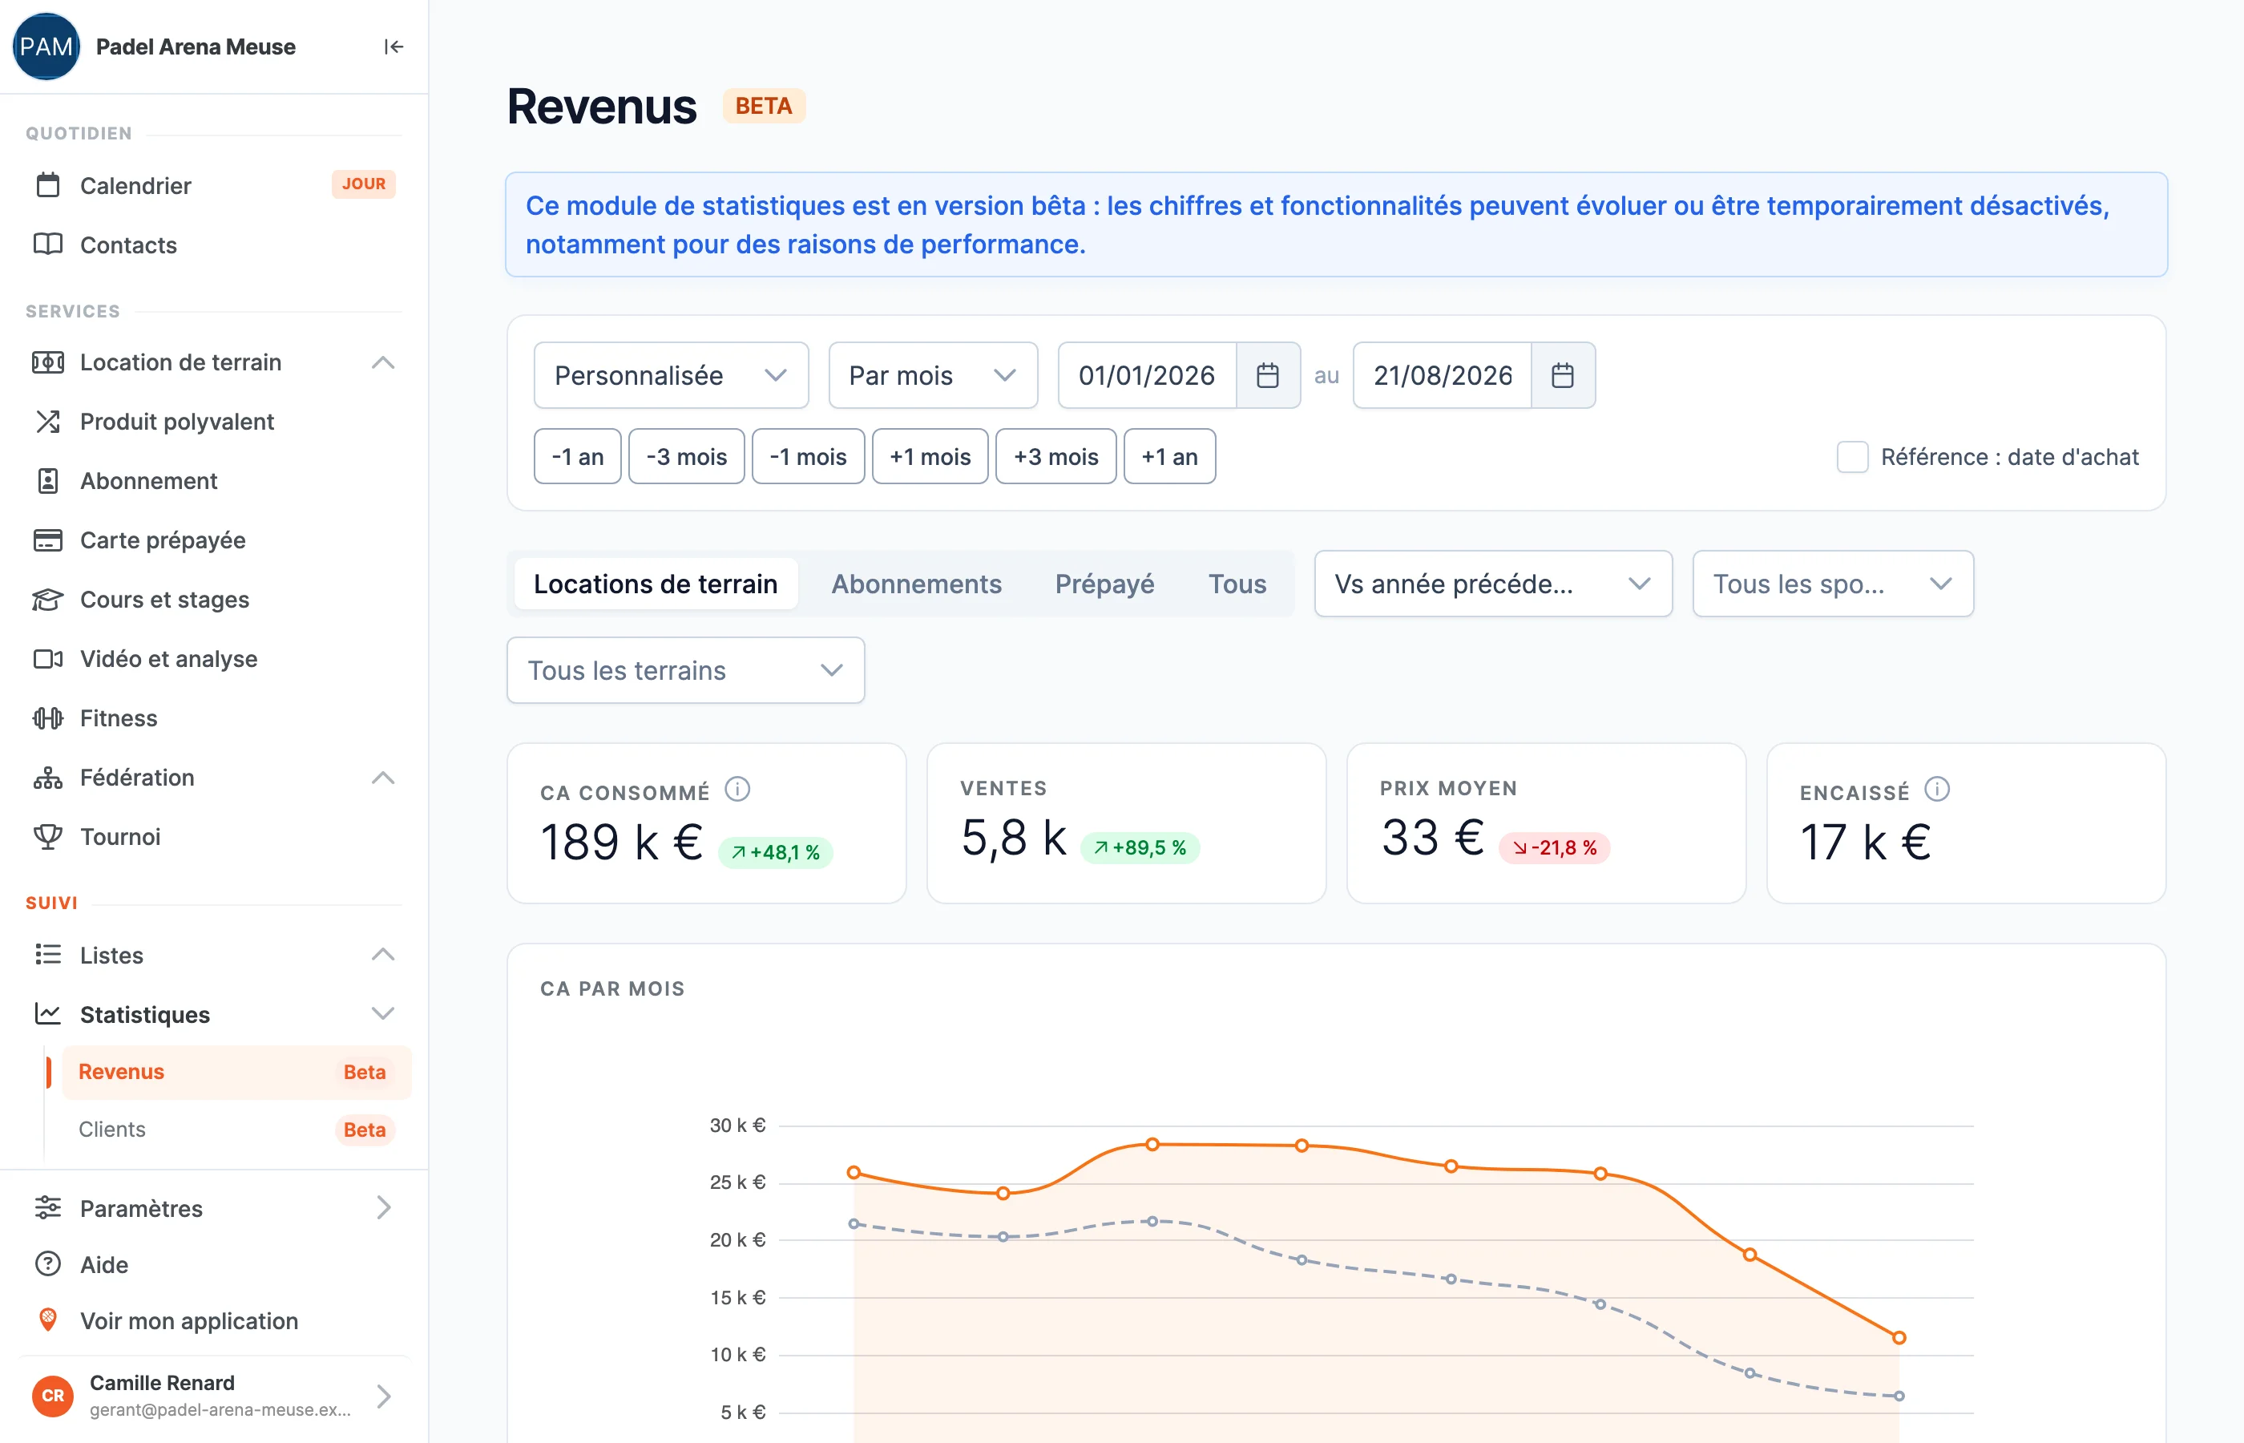Click the Padel Arena Meuse logo avatar

coord(46,46)
